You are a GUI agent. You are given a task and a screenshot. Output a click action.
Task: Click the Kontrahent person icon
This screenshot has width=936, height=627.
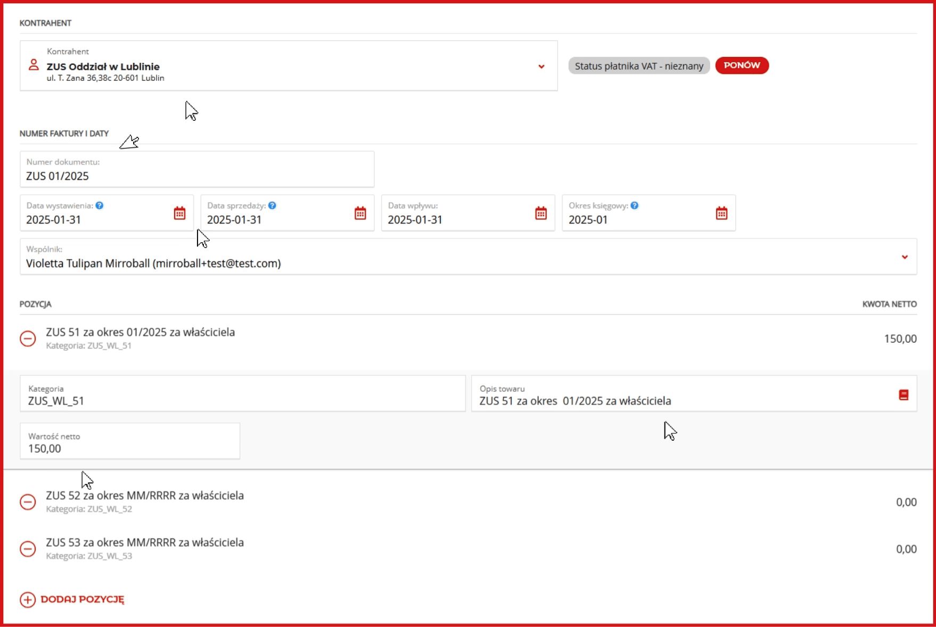(x=34, y=65)
